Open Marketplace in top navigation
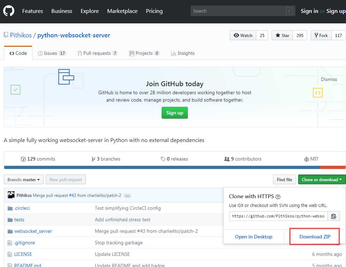 (122, 11)
